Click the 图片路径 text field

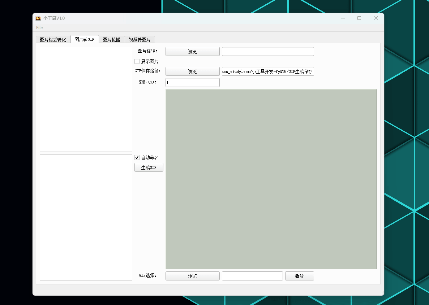pos(268,51)
